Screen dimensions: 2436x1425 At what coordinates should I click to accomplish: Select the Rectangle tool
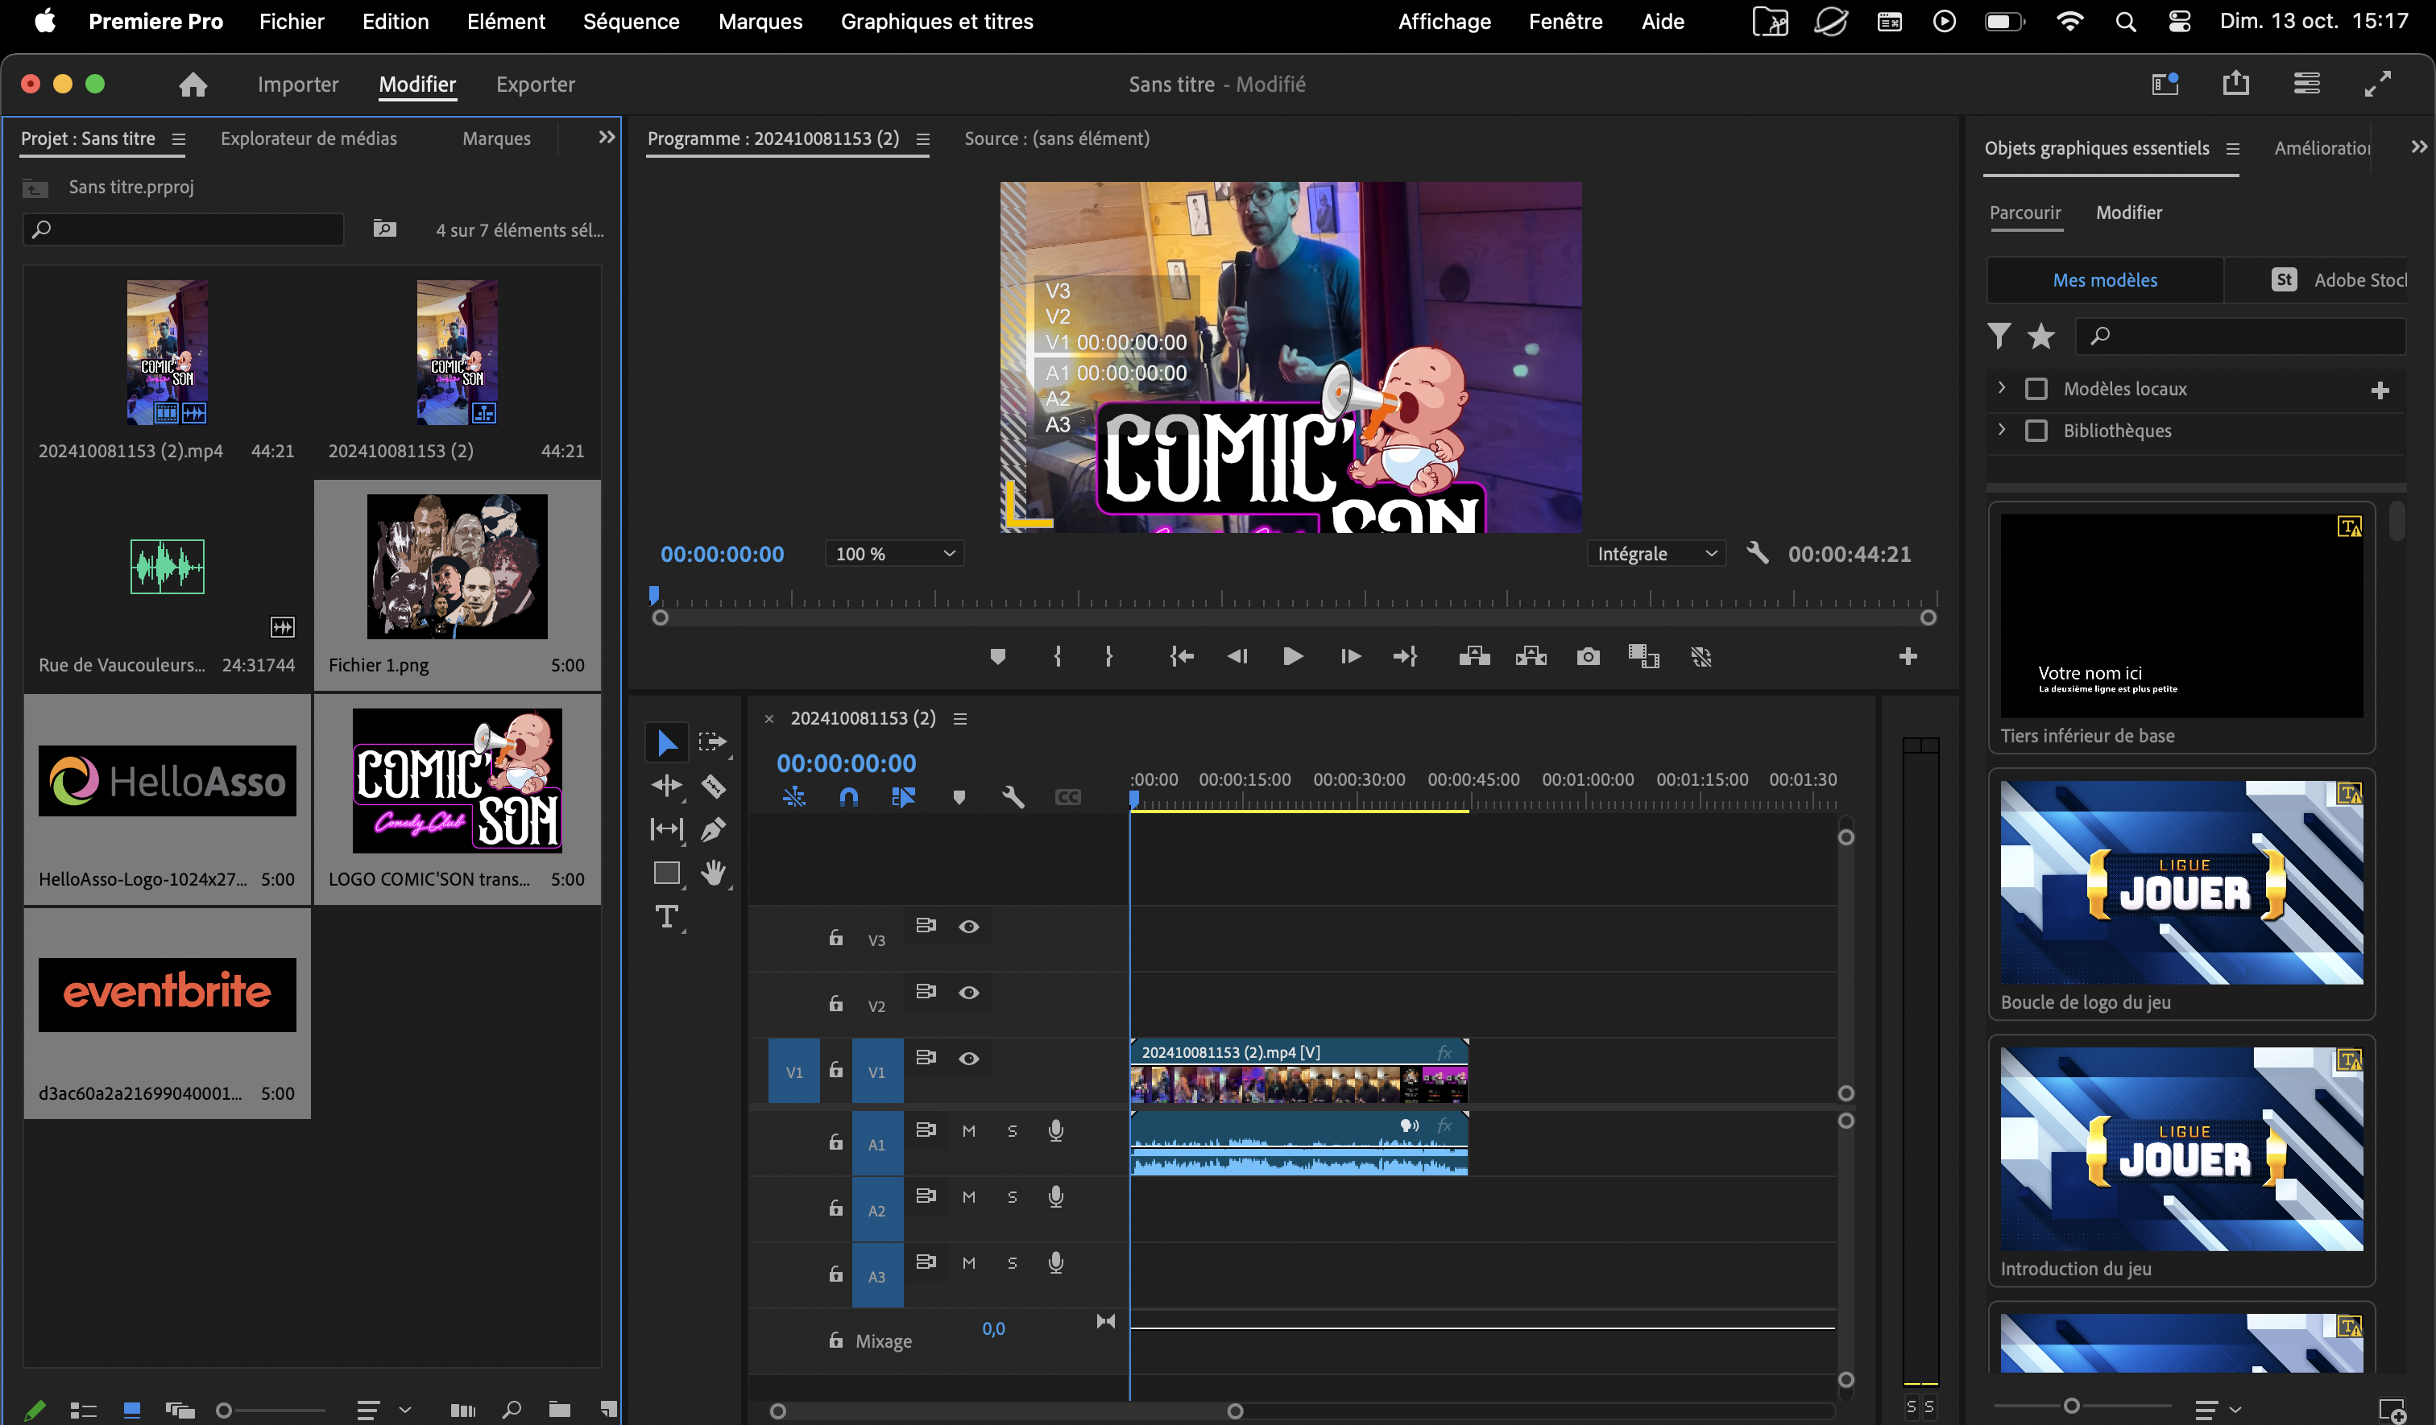666,873
